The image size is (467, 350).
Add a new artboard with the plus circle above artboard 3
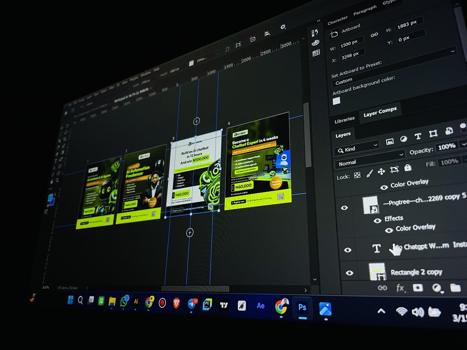click(197, 121)
